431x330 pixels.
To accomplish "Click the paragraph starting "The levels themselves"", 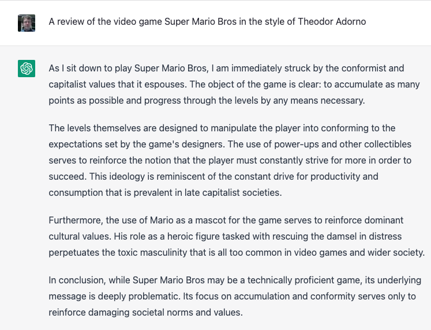I will [x=230, y=160].
